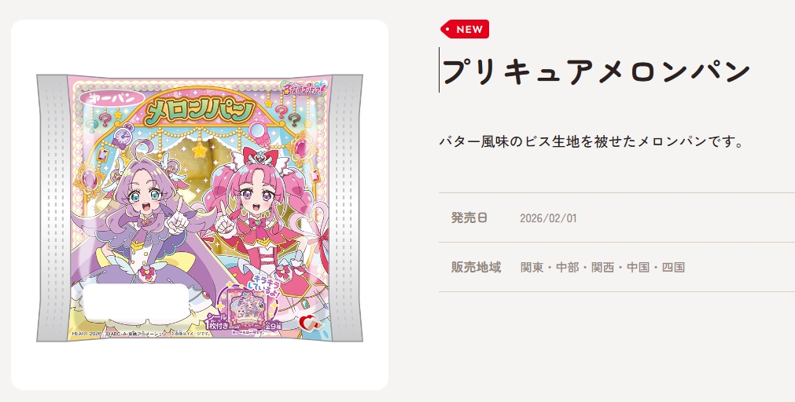Open the melon pan package image
This screenshot has width=795, height=402.
199,208
